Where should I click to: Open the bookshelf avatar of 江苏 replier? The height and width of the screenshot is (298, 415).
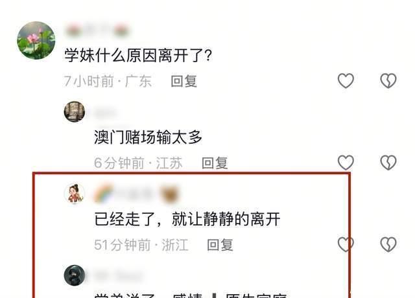pos(75,111)
